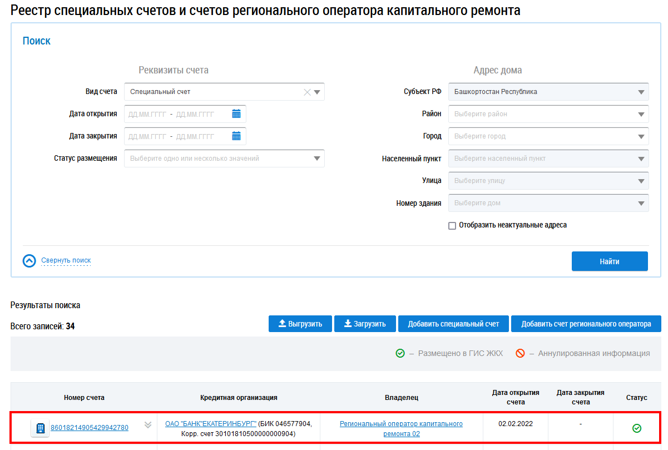Enable Отобразить неактуальные адреса checkbox
The image size is (668, 450).
[452, 226]
